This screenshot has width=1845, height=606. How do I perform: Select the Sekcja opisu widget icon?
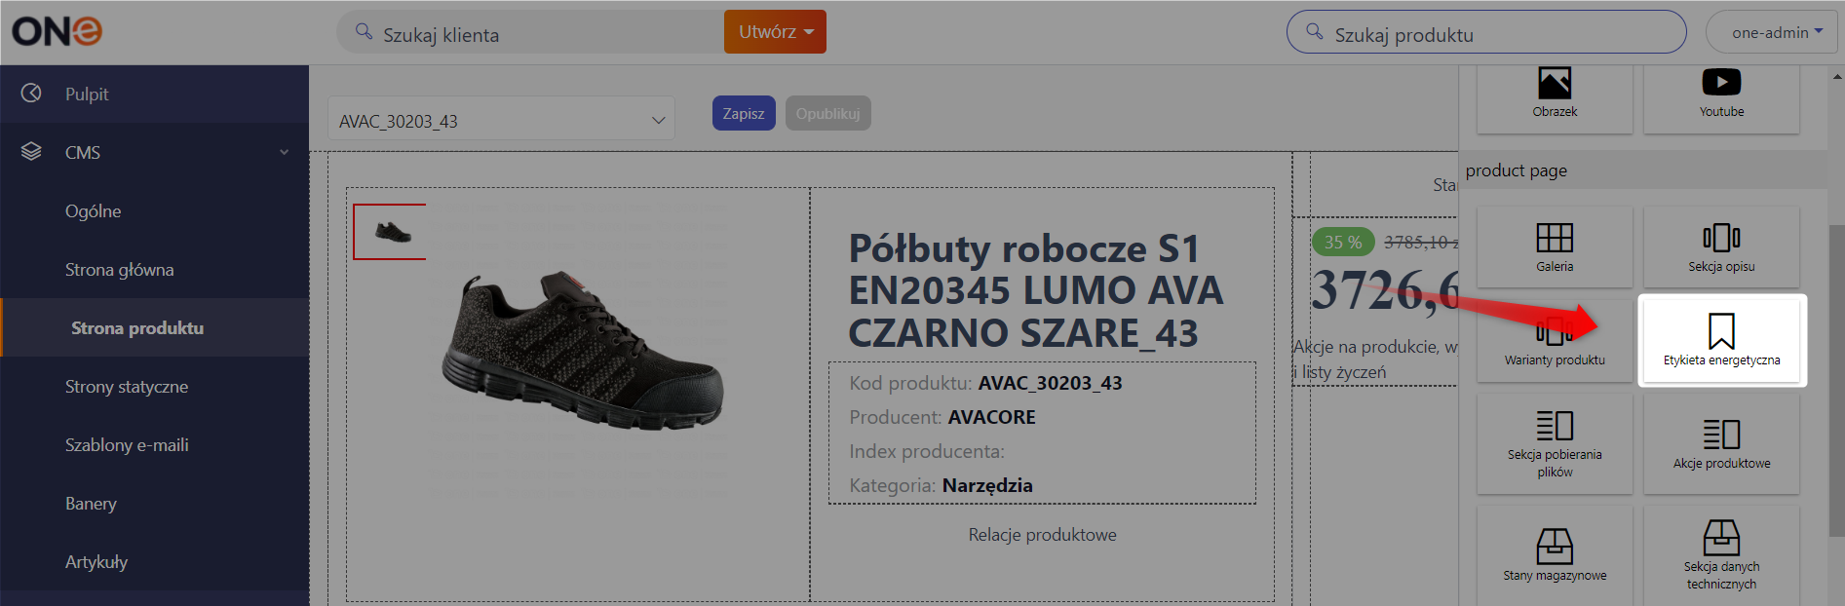pos(1721,246)
